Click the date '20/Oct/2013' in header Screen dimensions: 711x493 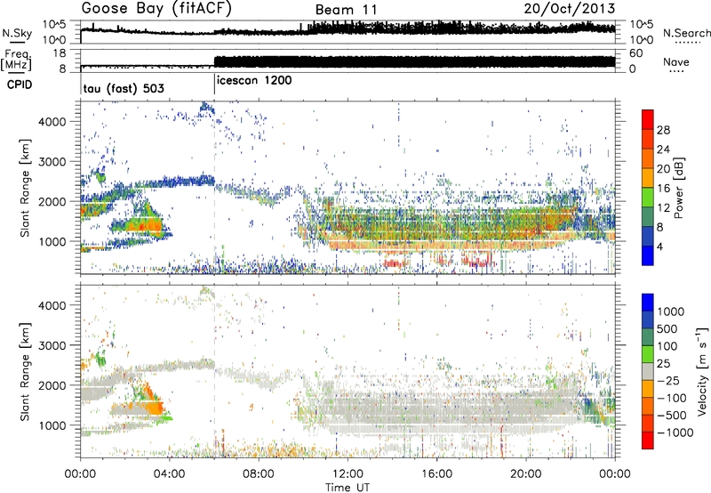pos(570,9)
